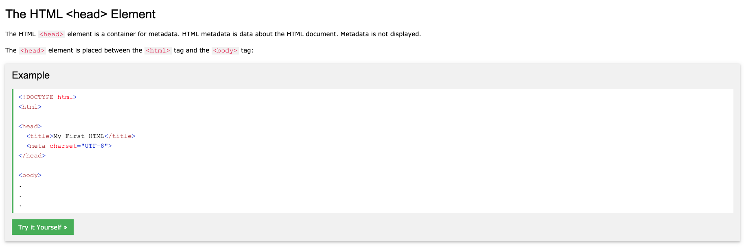Click the <html> tag in the code example

(x=30, y=107)
